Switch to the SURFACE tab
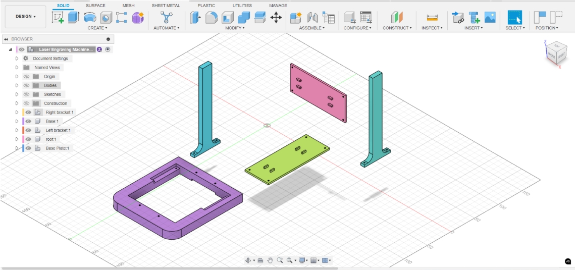 pyautogui.click(x=95, y=6)
